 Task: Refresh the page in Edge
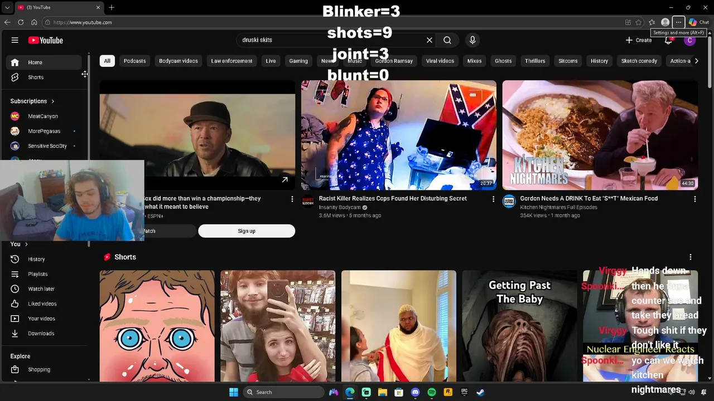(x=21, y=22)
